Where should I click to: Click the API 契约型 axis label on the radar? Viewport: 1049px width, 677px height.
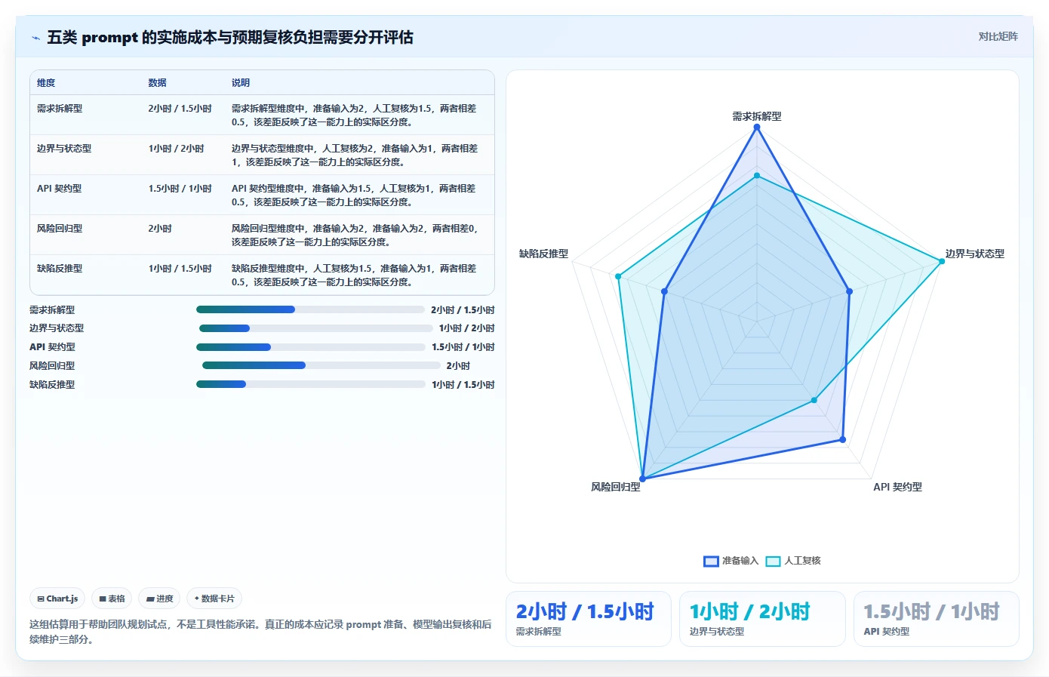pos(897,487)
